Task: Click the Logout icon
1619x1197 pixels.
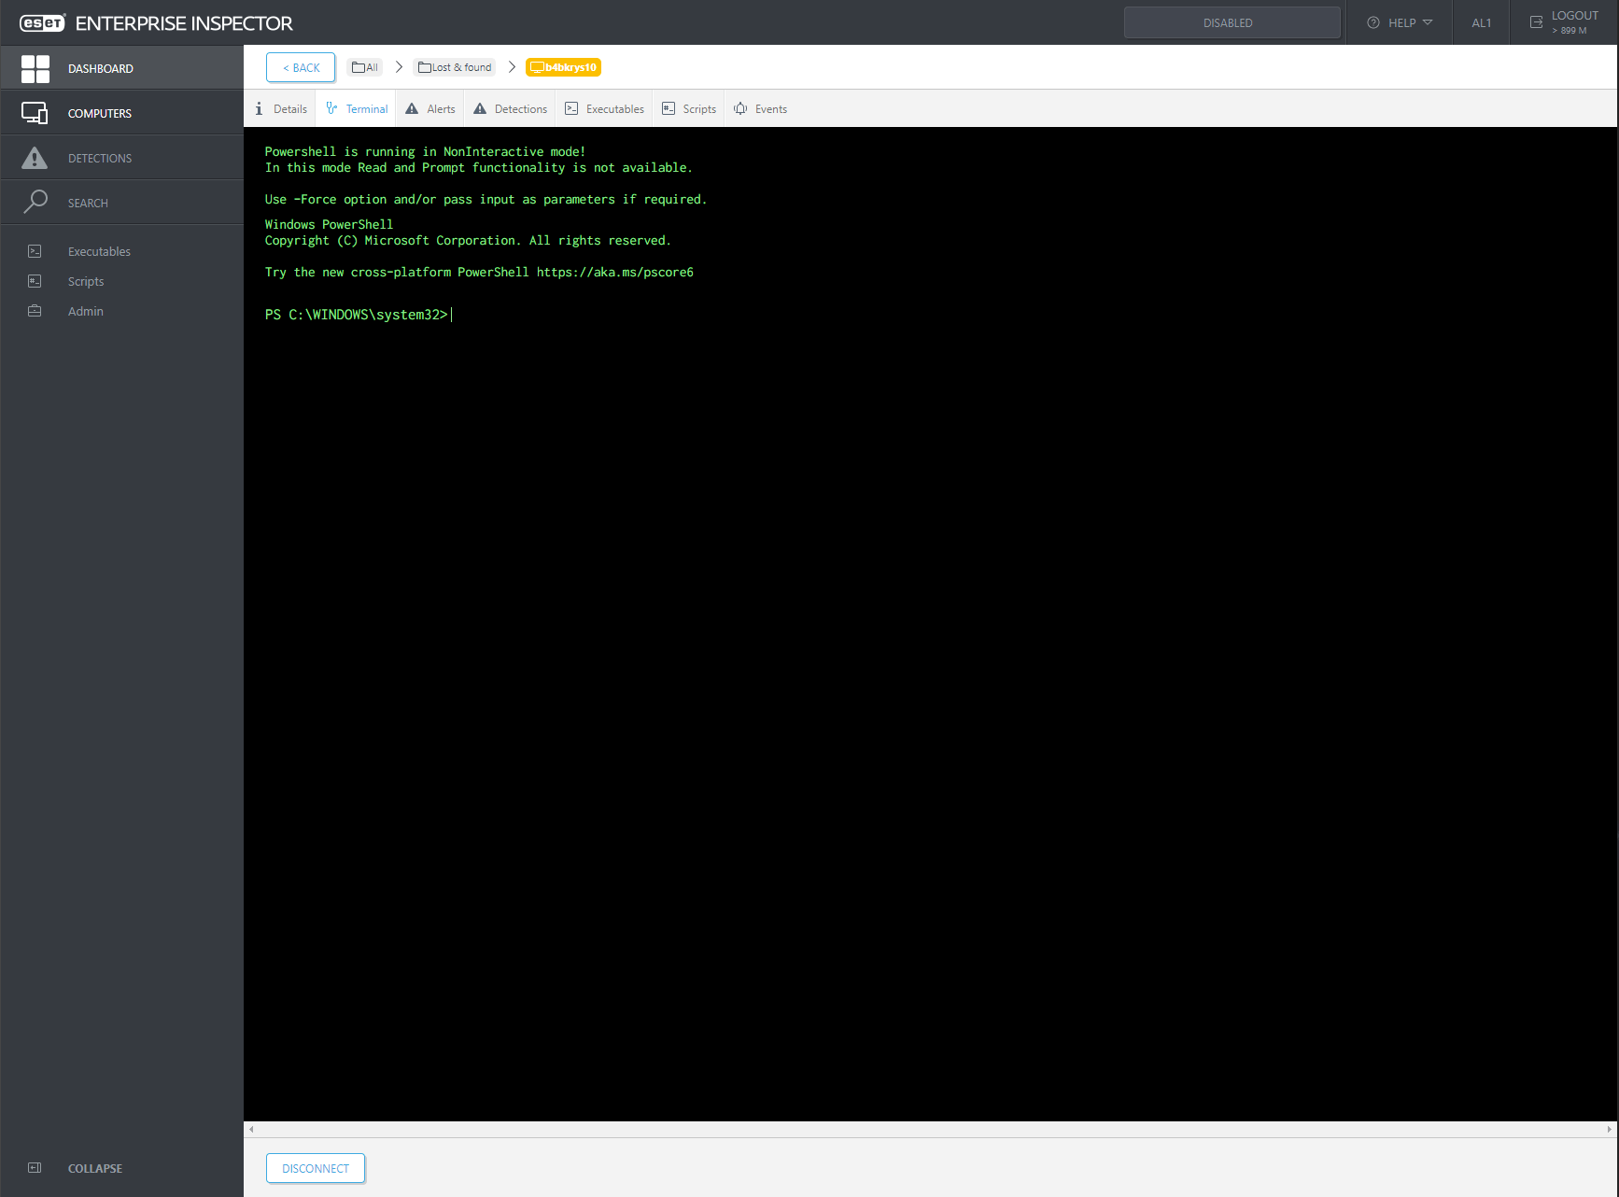Action: [x=1536, y=21]
